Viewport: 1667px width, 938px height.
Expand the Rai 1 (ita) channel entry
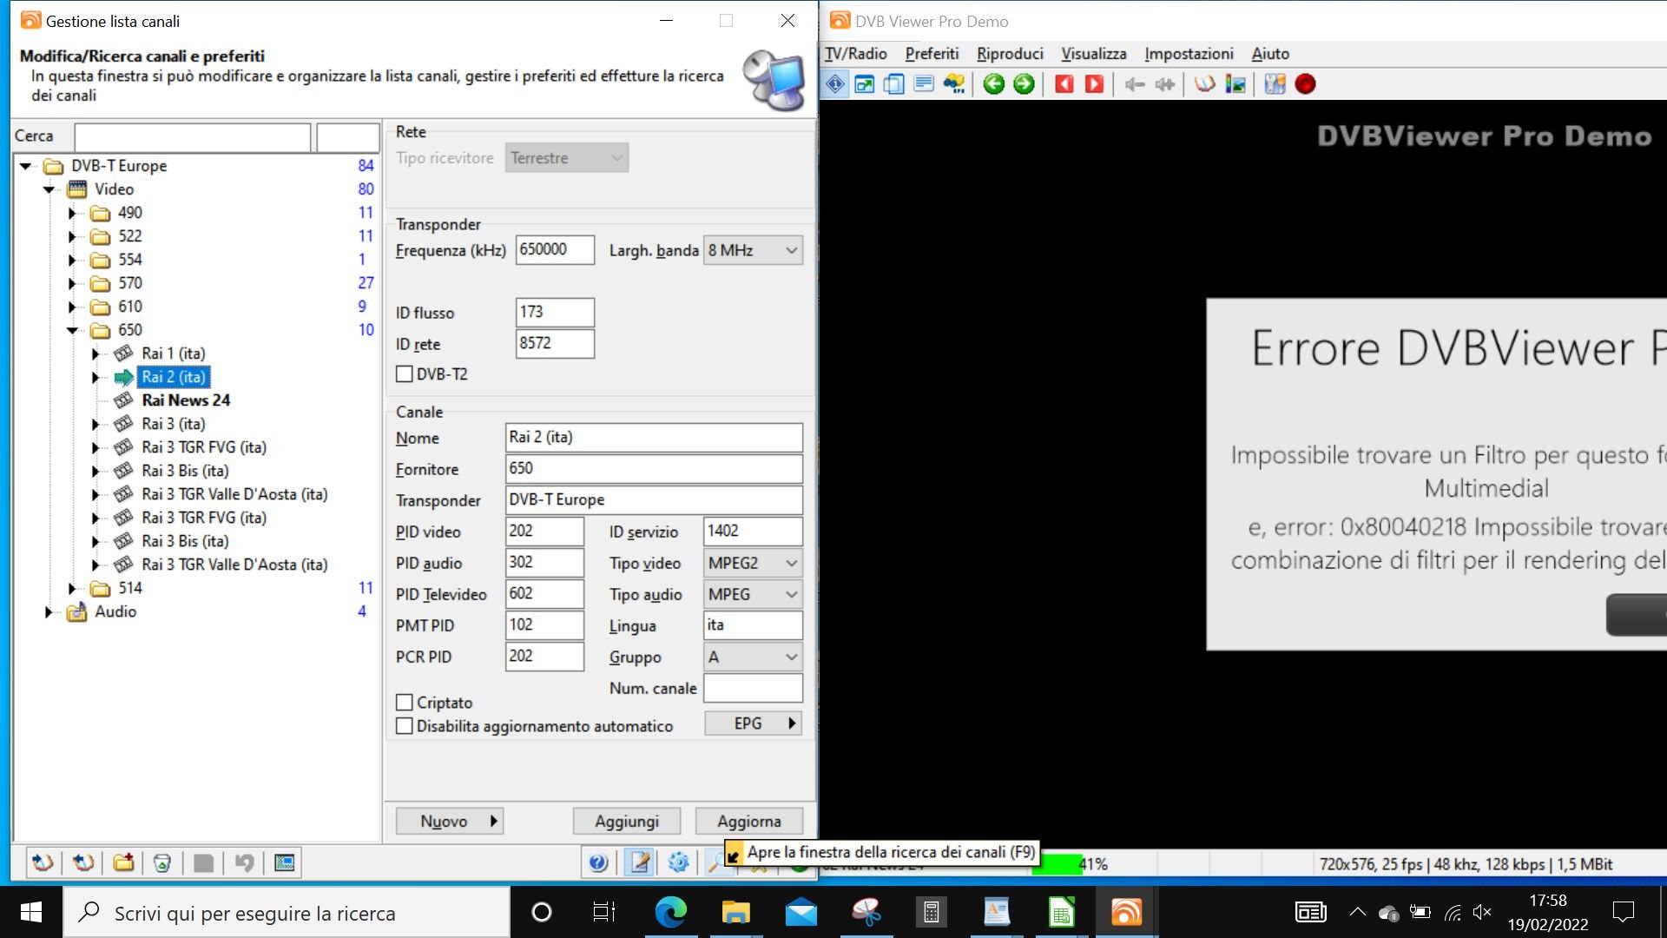pyautogui.click(x=96, y=353)
